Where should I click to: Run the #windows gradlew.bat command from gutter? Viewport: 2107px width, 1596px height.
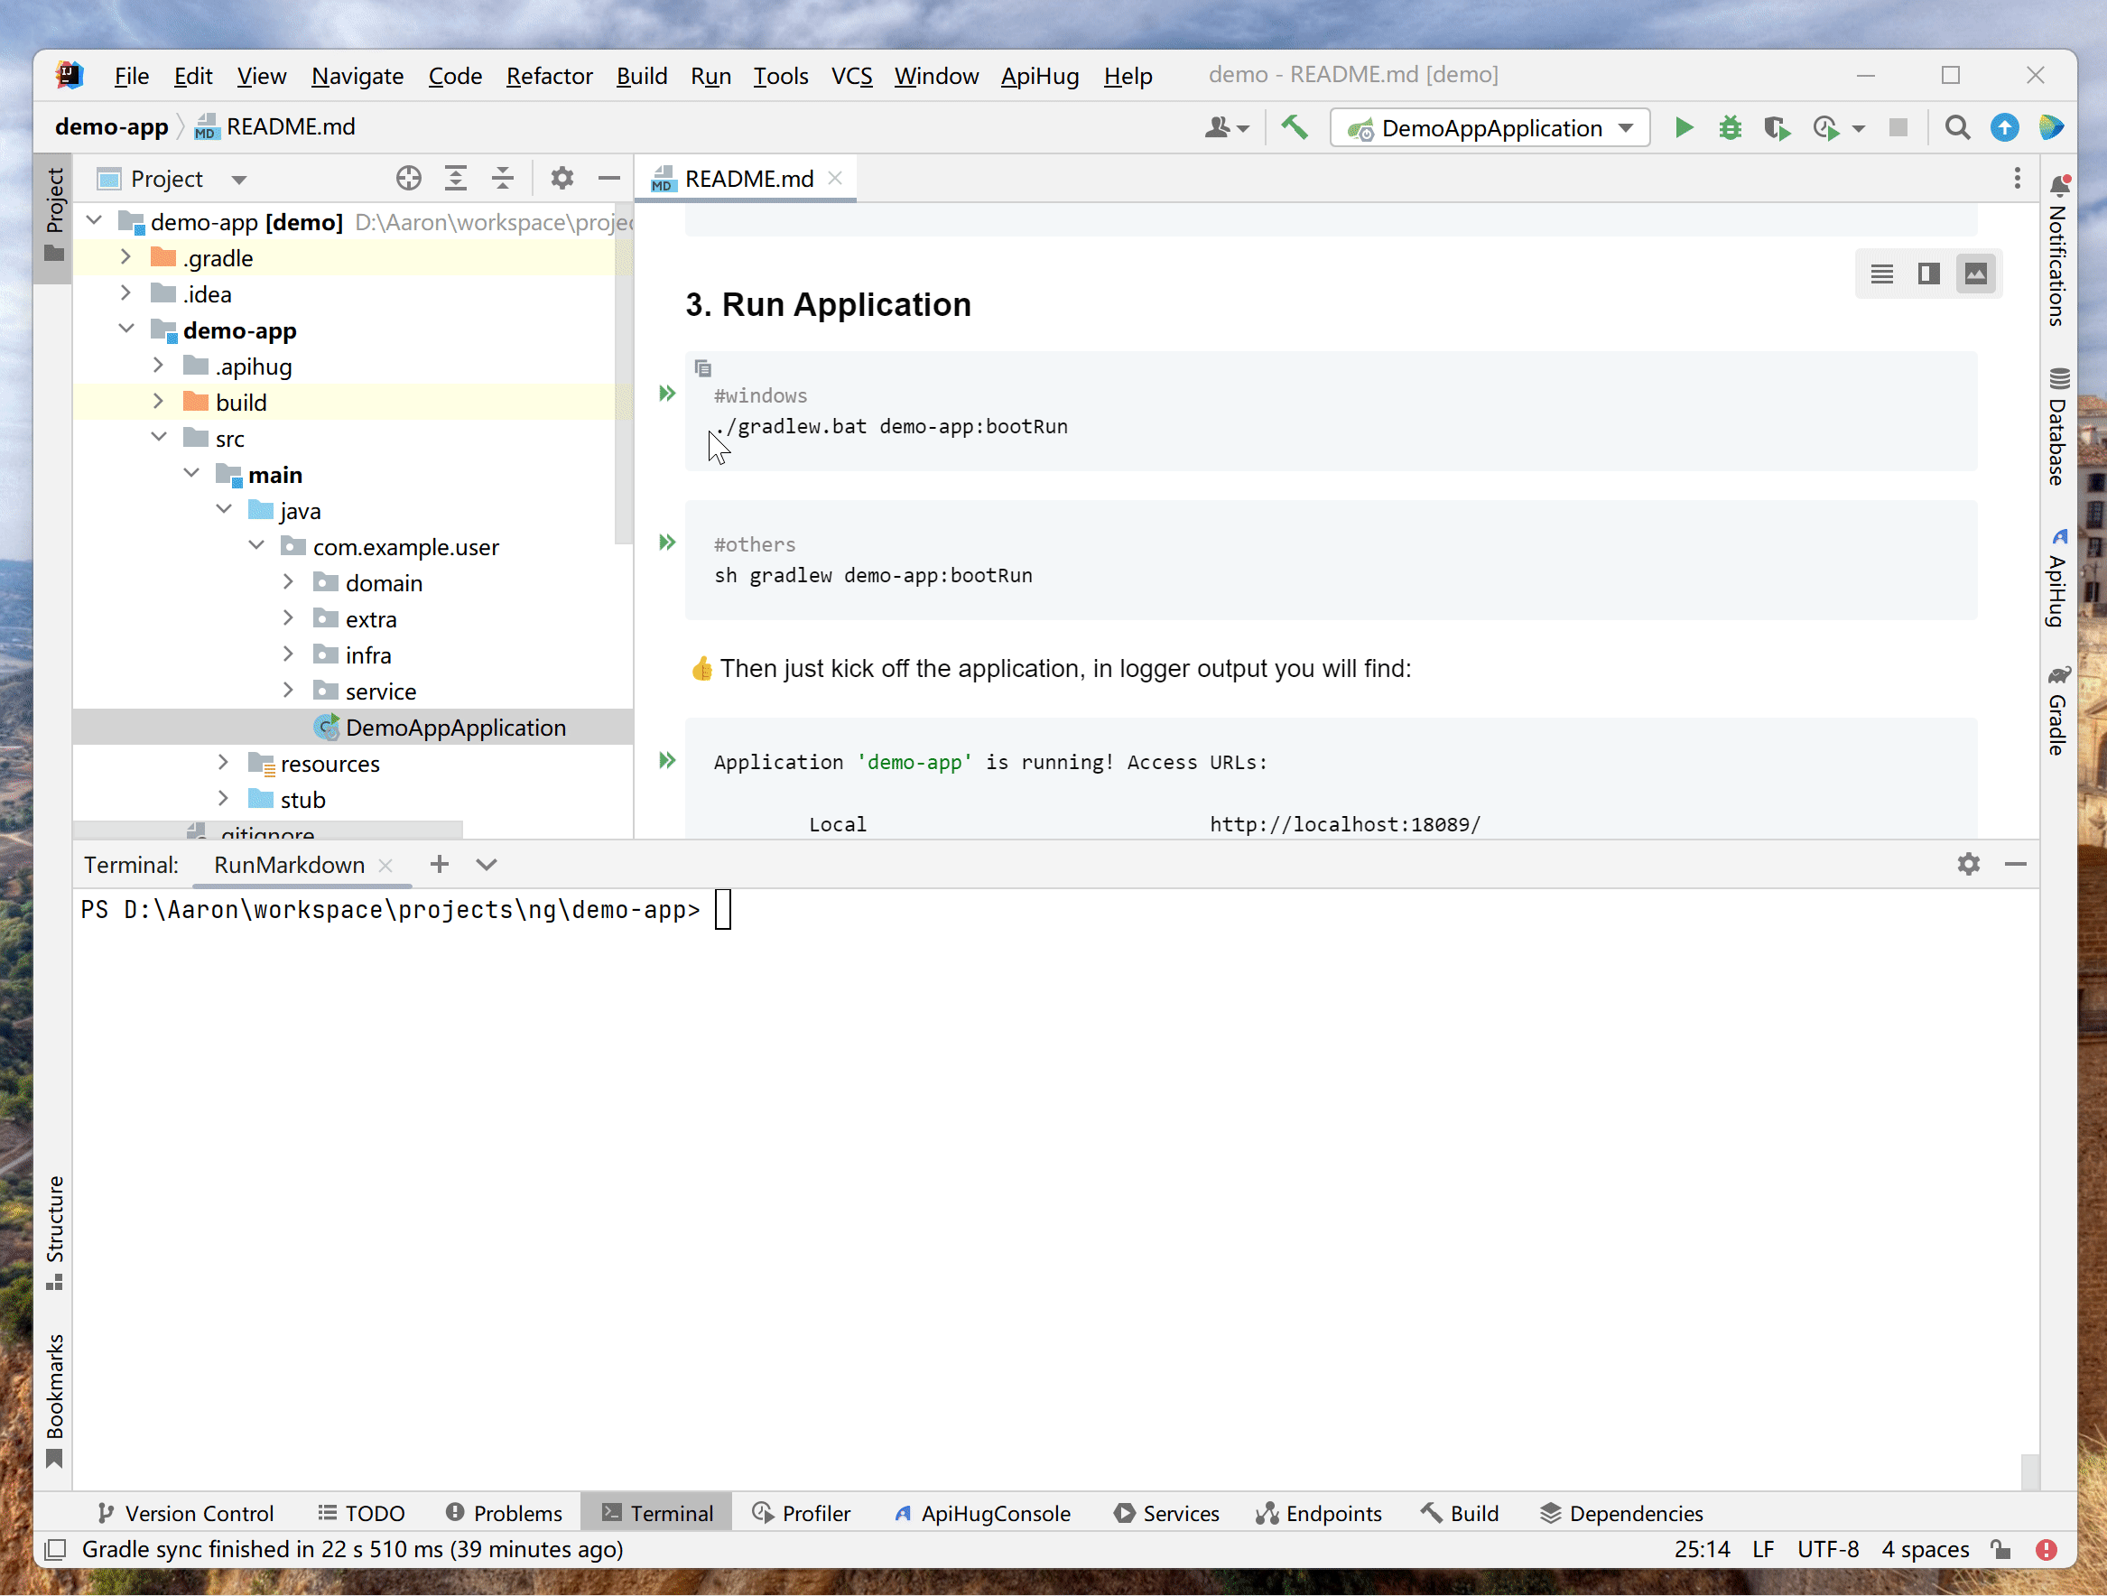(x=667, y=394)
